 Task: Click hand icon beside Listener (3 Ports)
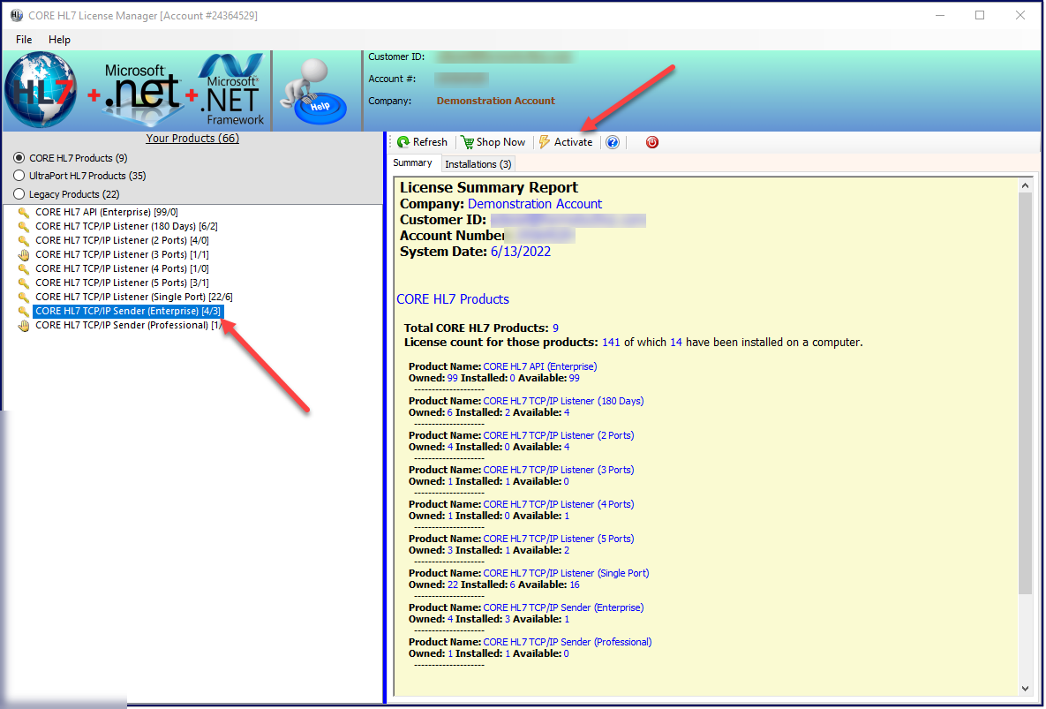point(23,255)
